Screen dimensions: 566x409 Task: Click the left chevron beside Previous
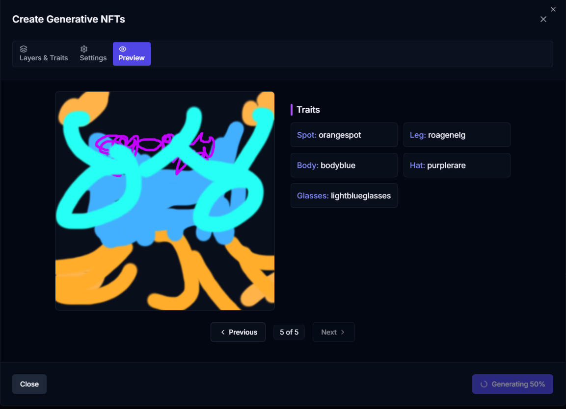pyautogui.click(x=223, y=332)
